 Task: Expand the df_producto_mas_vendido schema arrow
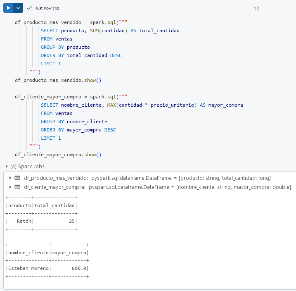coord(10,178)
